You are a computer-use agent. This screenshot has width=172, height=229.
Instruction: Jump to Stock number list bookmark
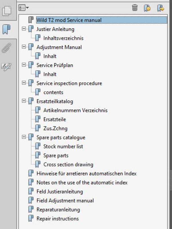[x=63, y=147]
